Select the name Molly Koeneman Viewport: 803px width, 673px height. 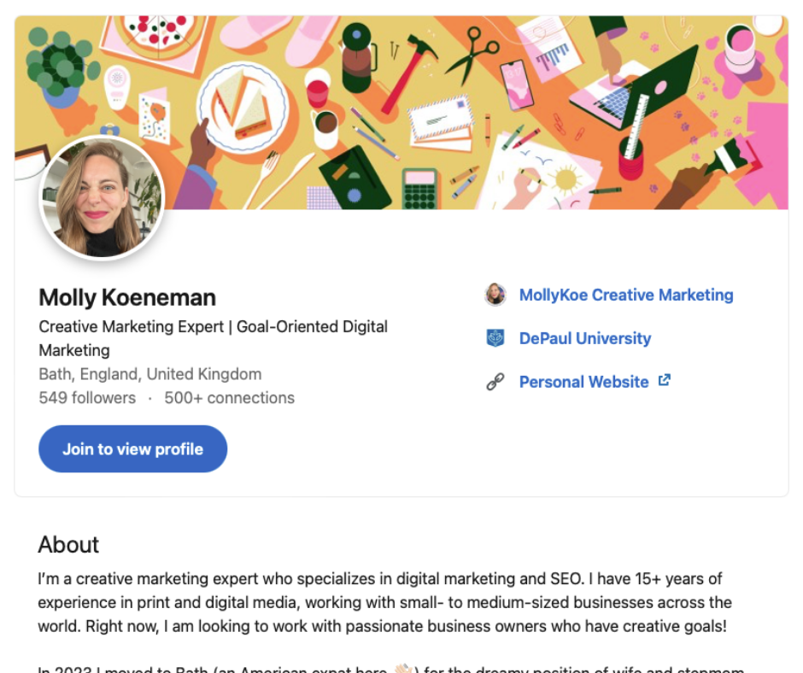point(126,297)
